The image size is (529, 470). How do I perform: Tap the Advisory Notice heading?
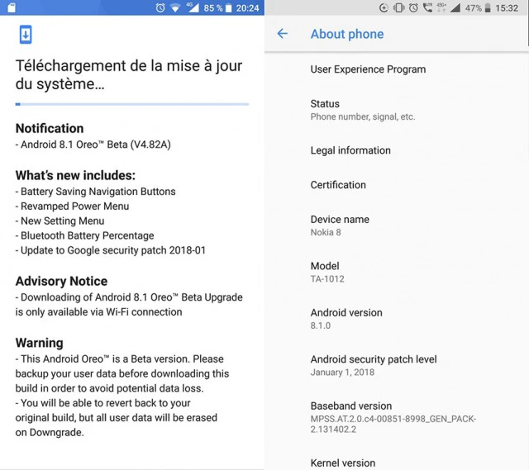61,281
